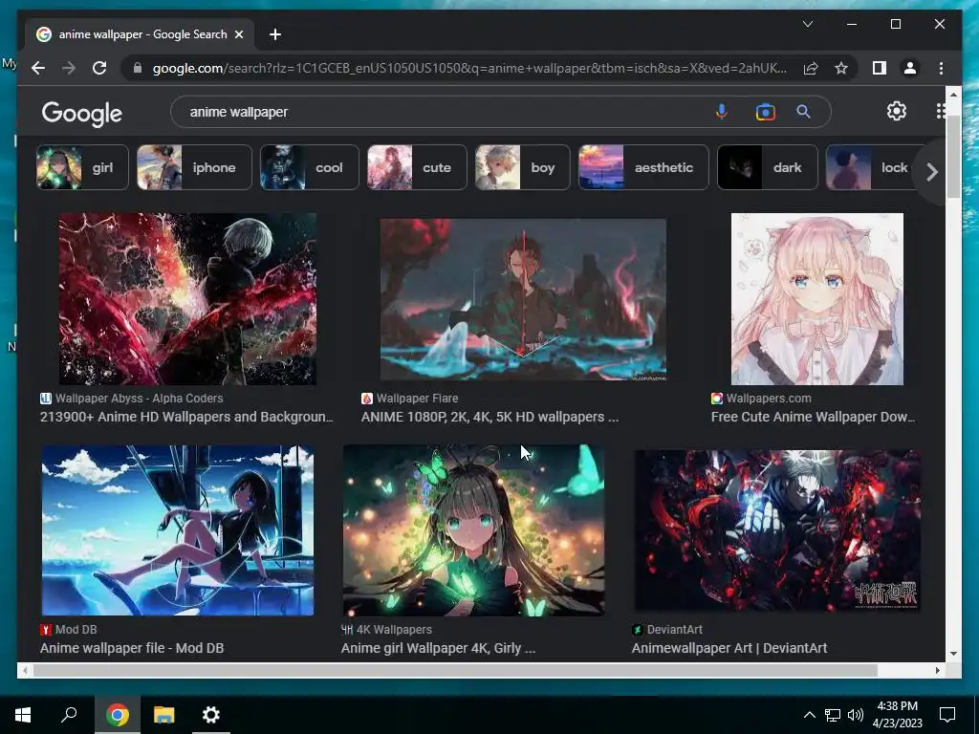
Task: Click the magnifier search button
Action: coord(803,112)
